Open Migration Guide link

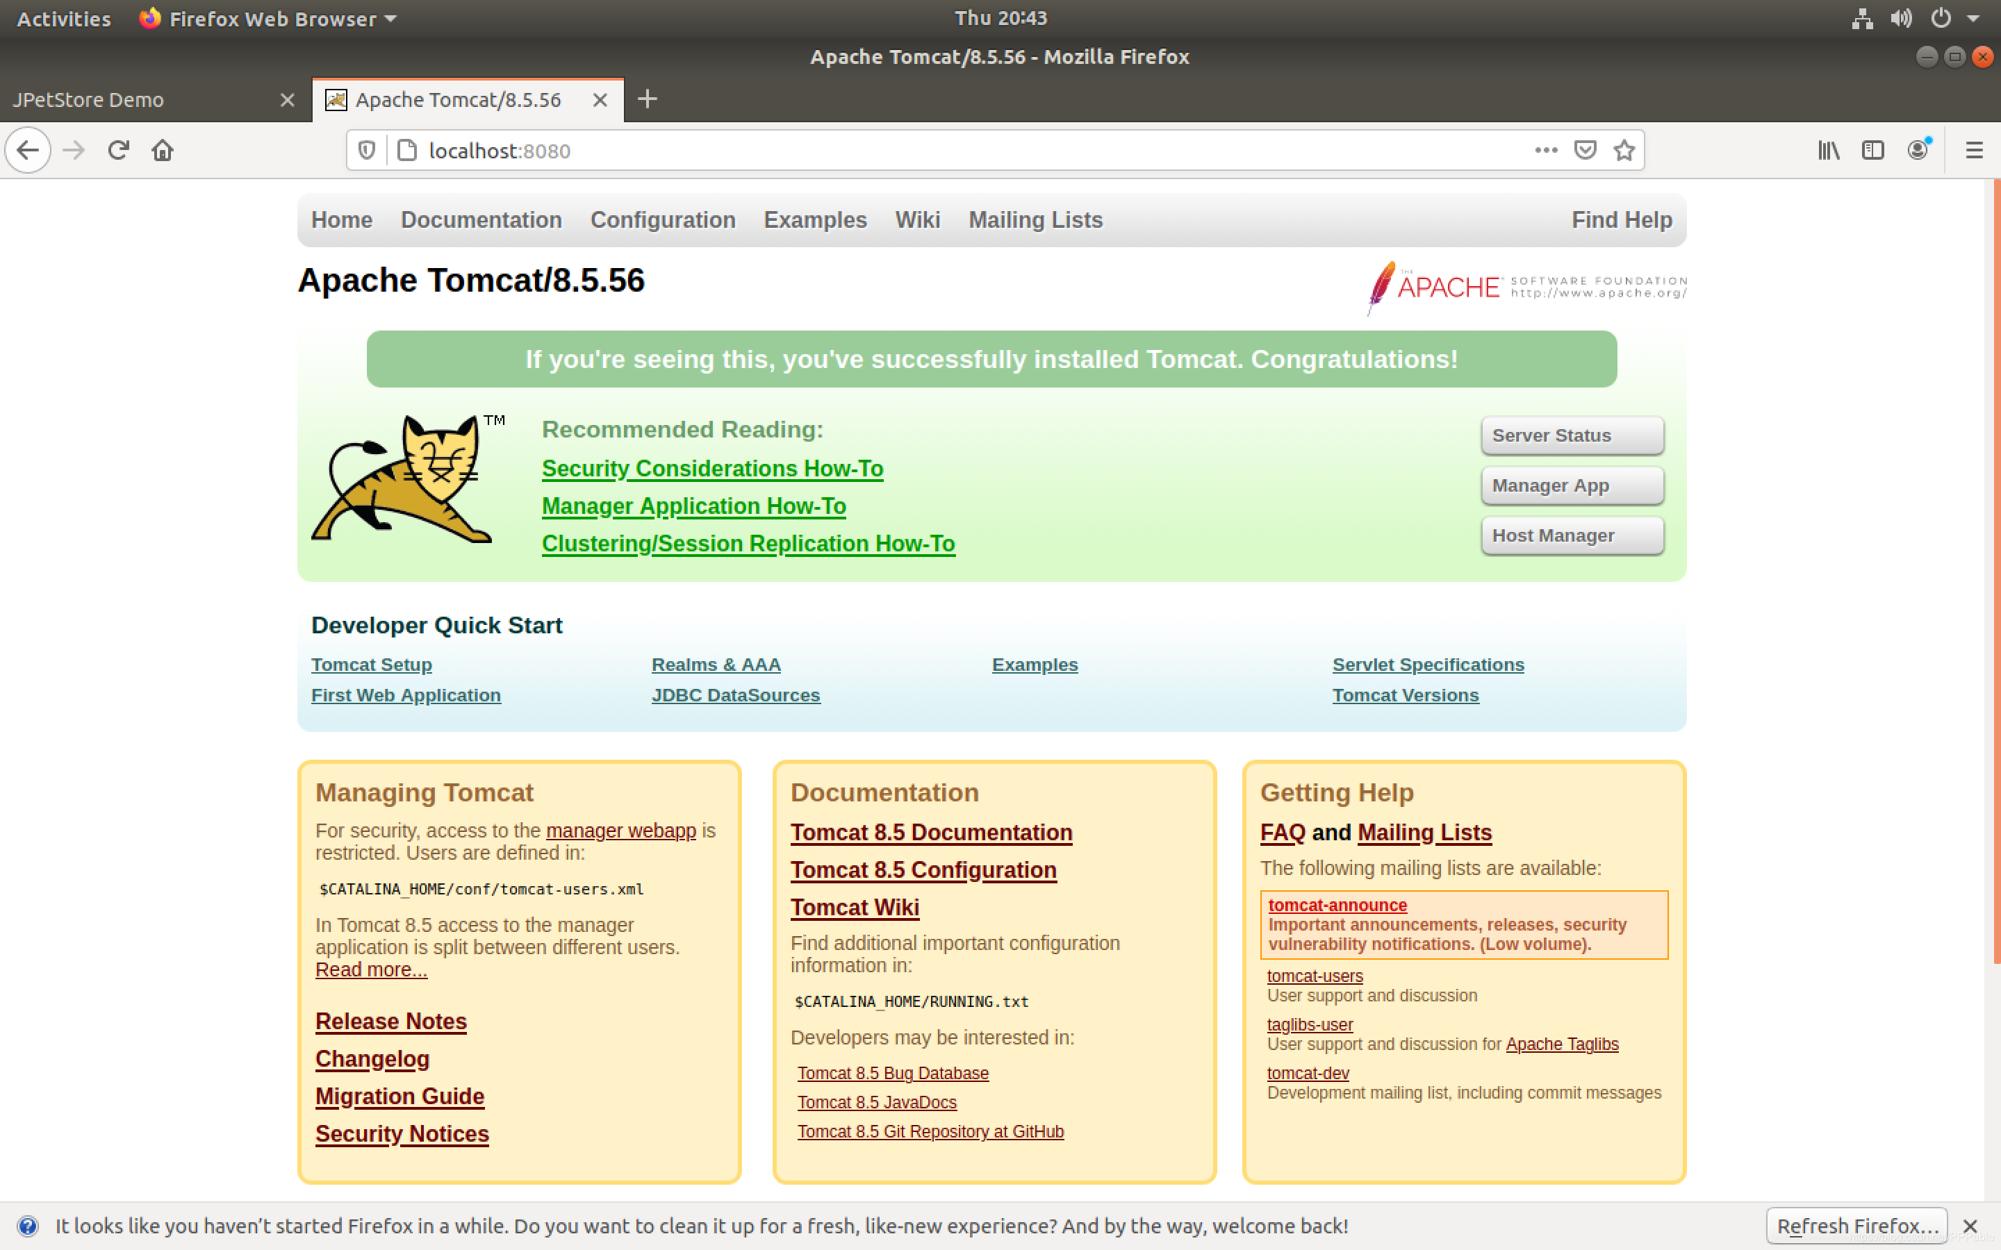pyautogui.click(x=400, y=1097)
